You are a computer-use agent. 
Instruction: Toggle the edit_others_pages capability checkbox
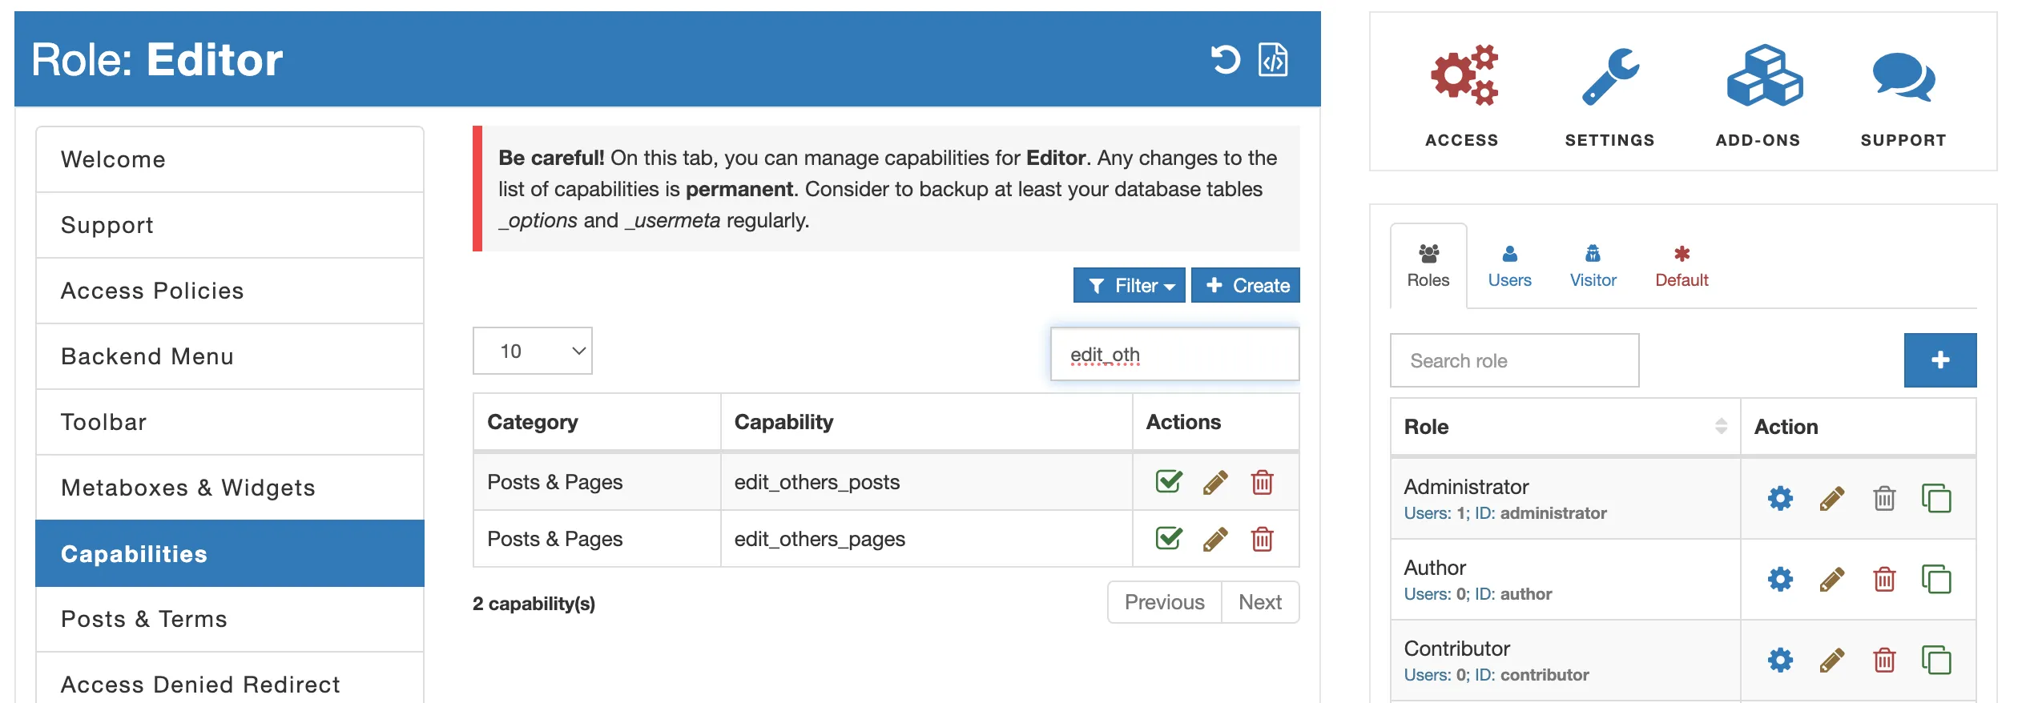(1169, 538)
